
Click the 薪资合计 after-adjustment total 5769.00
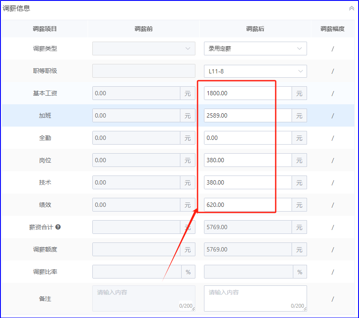[247, 227]
